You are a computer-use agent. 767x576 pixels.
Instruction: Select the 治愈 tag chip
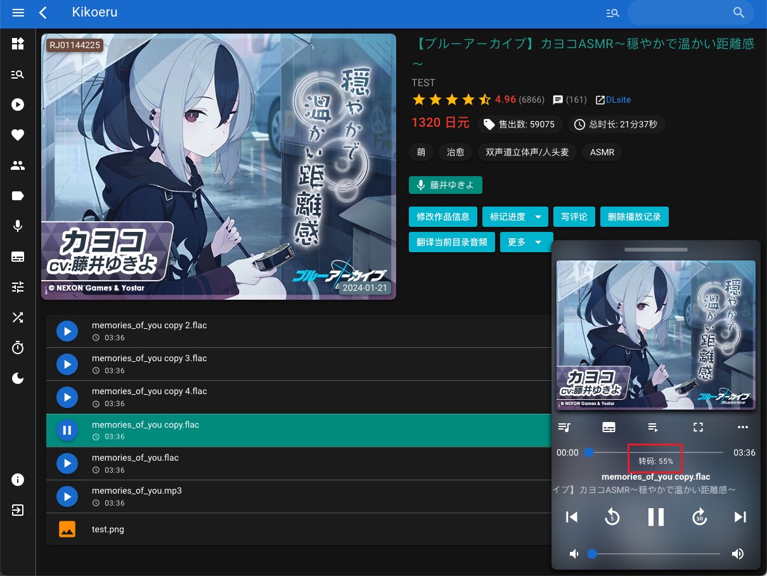(455, 152)
